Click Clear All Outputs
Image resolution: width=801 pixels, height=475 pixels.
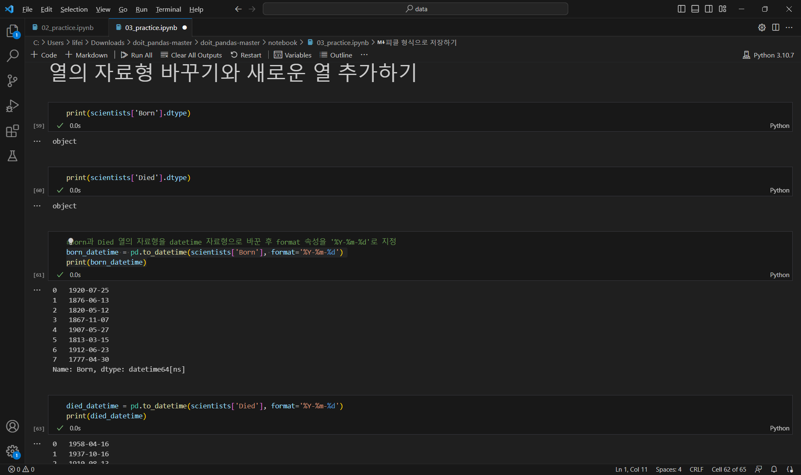(191, 55)
